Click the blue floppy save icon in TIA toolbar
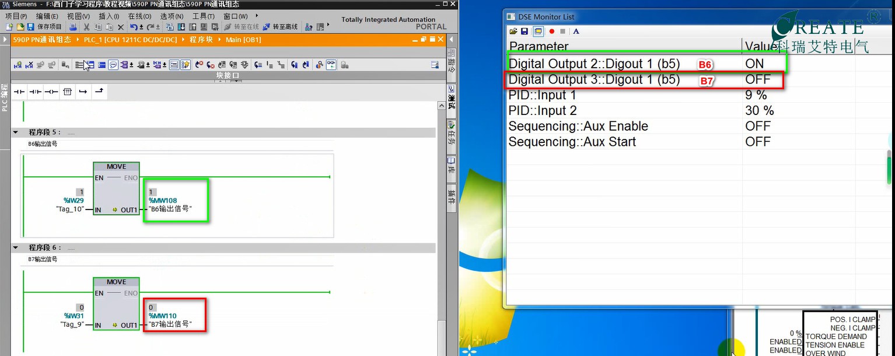895x356 pixels. pos(31,27)
